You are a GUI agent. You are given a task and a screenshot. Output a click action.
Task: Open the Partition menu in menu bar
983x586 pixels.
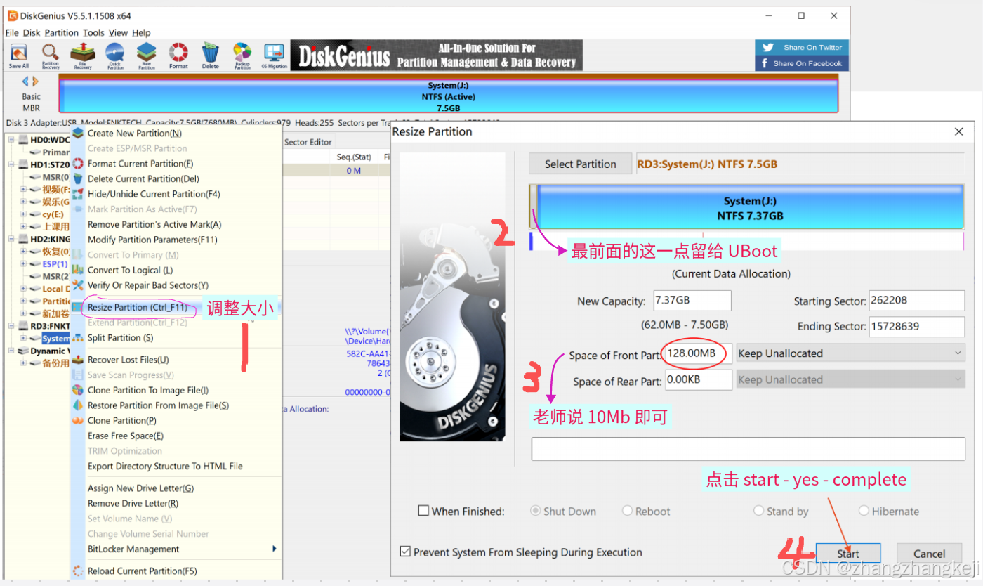tap(62, 32)
